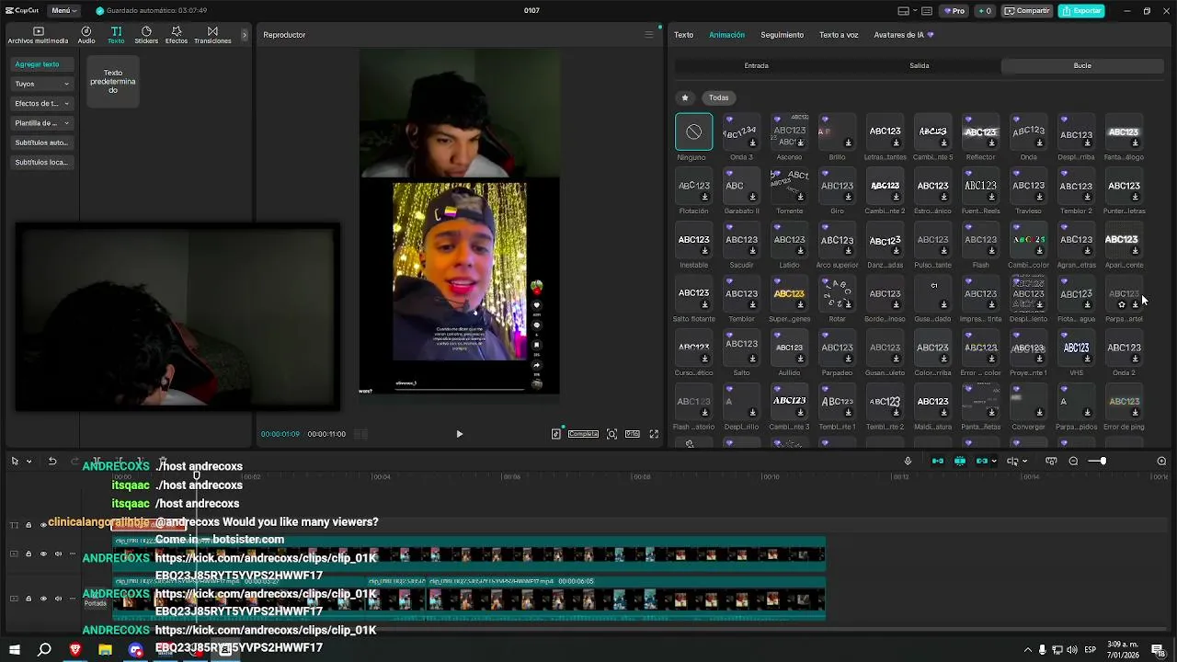Toggle auto snapping in timeline toolbar
This screenshot has height=662, width=1177.
[960, 461]
